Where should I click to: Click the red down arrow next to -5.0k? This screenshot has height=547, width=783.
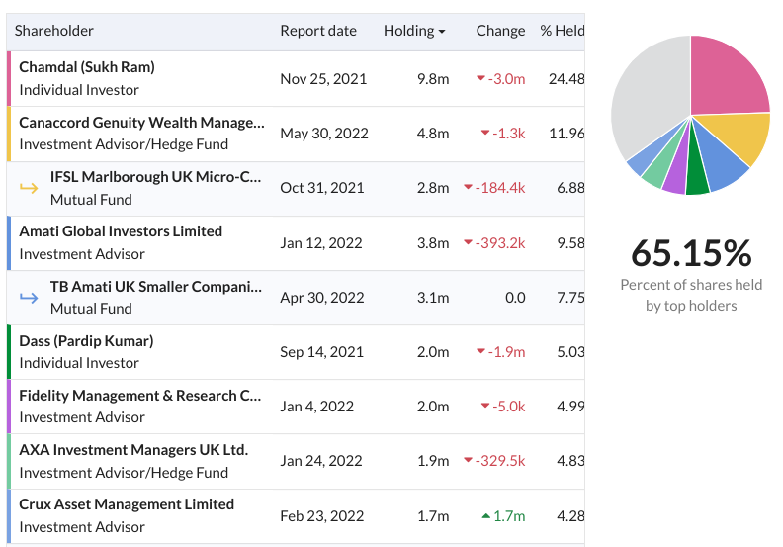coord(484,406)
